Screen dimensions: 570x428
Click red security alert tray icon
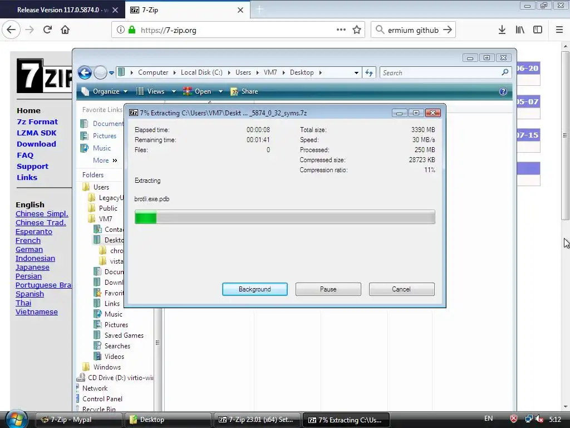coord(513,419)
